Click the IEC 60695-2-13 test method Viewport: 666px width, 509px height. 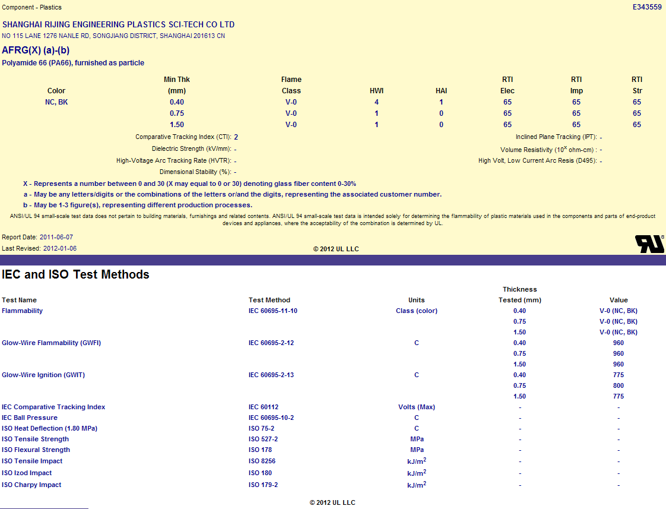point(271,375)
